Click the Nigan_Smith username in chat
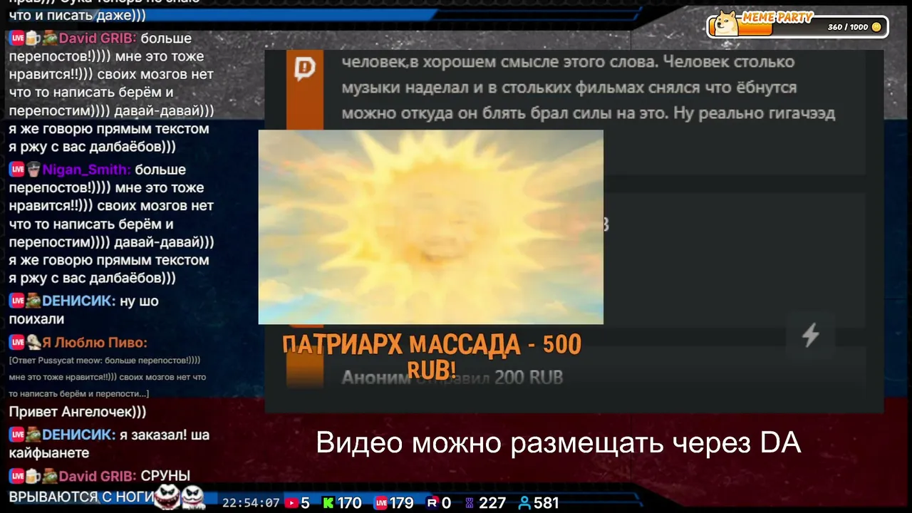This screenshot has height=513, width=912. coord(86,170)
